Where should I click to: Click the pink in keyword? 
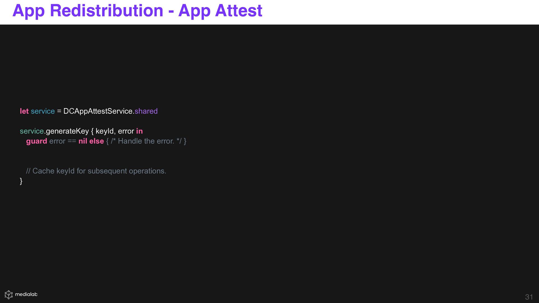(139, 131)
